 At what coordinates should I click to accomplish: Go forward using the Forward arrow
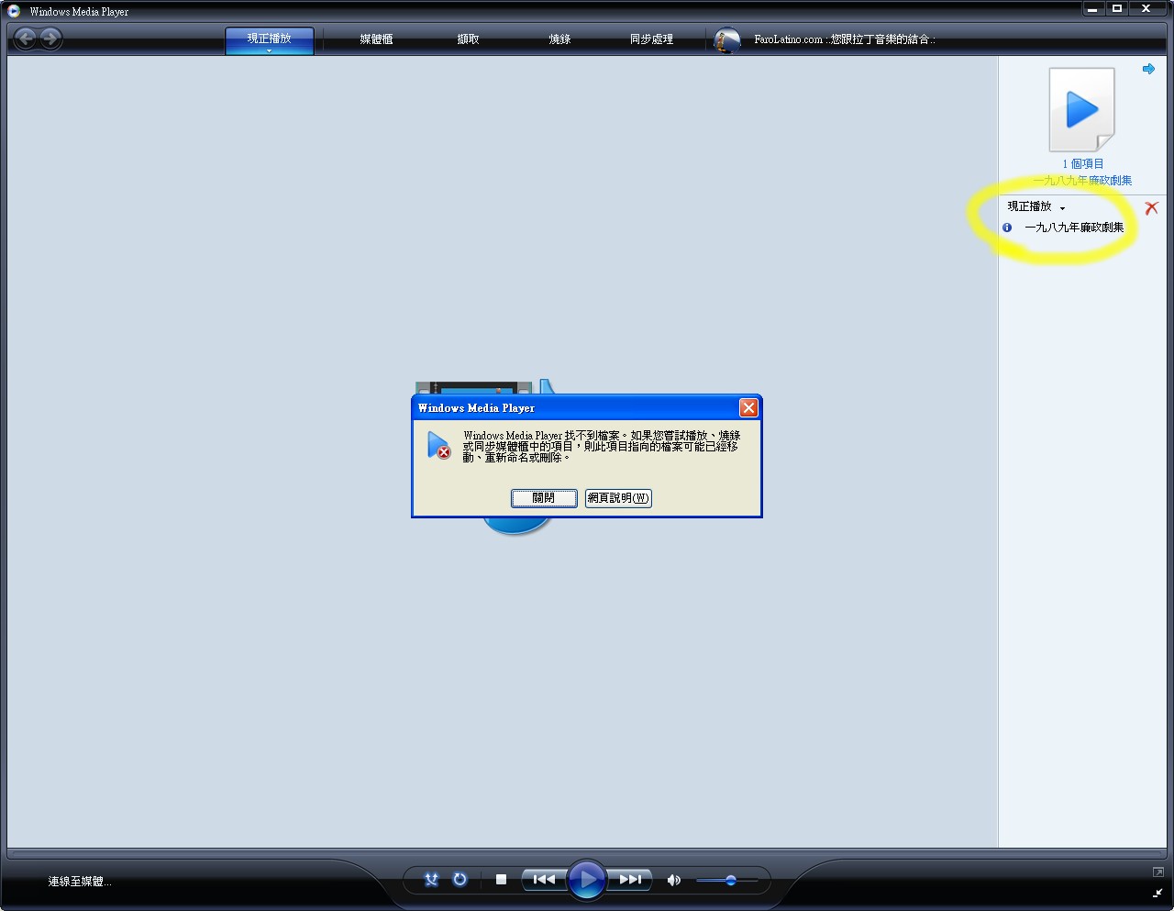[51, 39]
